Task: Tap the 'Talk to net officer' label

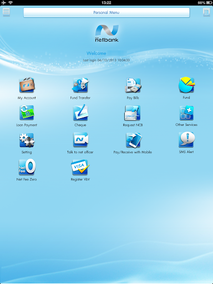Action: (80, 152)
